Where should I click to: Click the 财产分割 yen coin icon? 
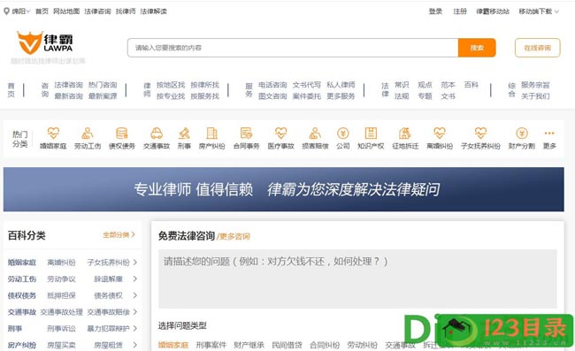point(521,133)
